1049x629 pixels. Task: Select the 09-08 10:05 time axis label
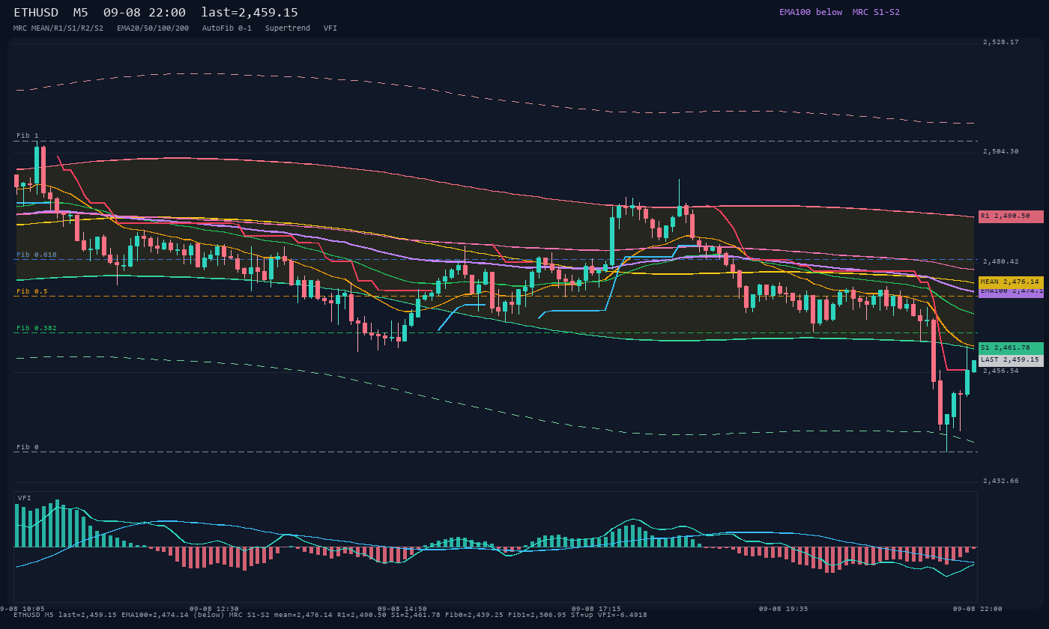[22, 609]
